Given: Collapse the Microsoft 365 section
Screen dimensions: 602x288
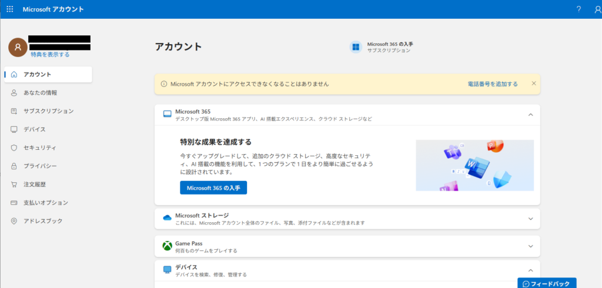Looking at the screenshot, I should 530,115.
